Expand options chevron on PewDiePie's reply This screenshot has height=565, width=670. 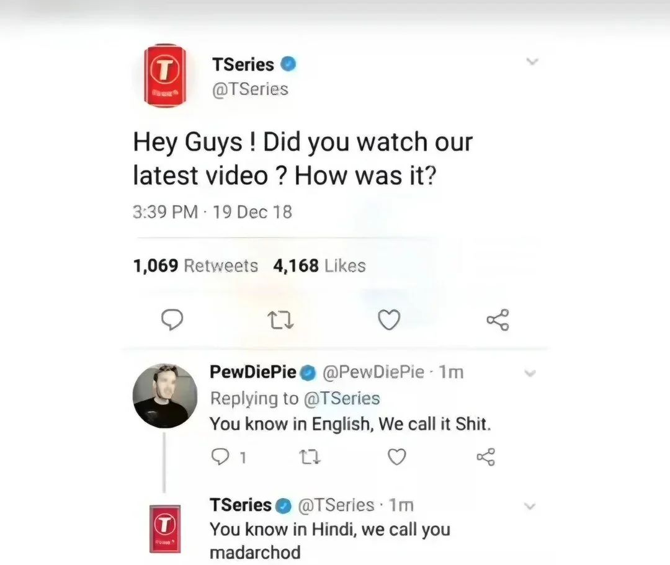530,374
